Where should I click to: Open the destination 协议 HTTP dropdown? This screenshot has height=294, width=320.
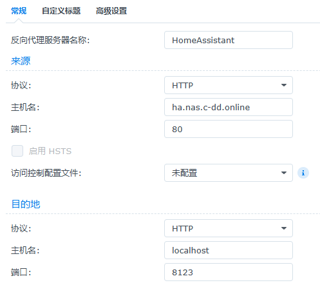click(x=229, y=228)
